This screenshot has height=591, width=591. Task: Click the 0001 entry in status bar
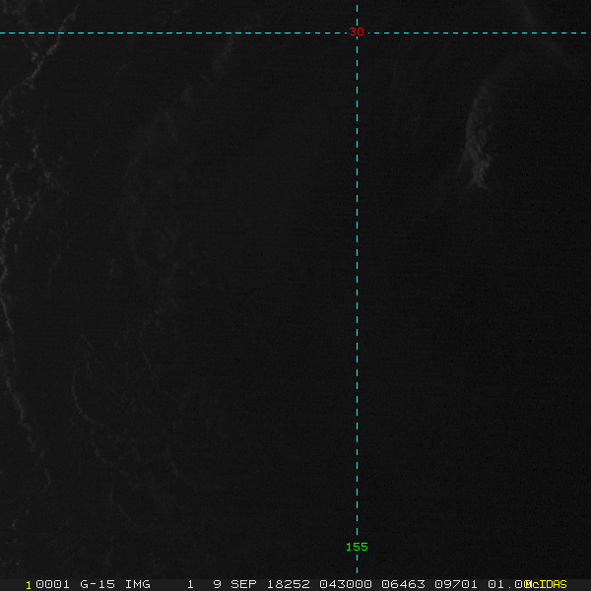coord(52,584)
